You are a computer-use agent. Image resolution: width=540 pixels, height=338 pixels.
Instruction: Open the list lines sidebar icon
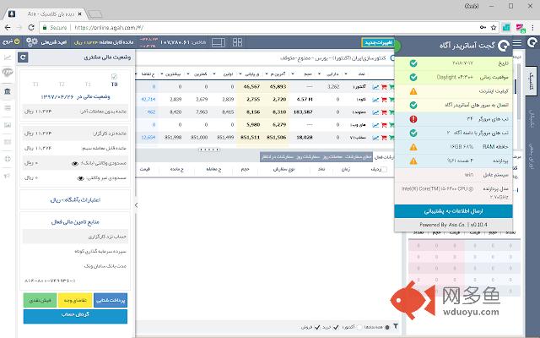click(8, 108)
